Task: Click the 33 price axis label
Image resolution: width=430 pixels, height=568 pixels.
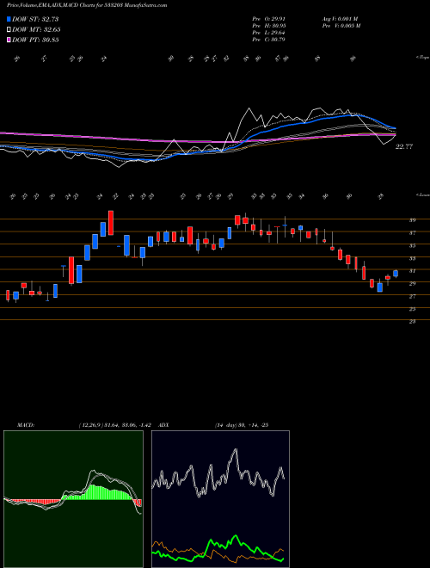Action: (412, 258)
